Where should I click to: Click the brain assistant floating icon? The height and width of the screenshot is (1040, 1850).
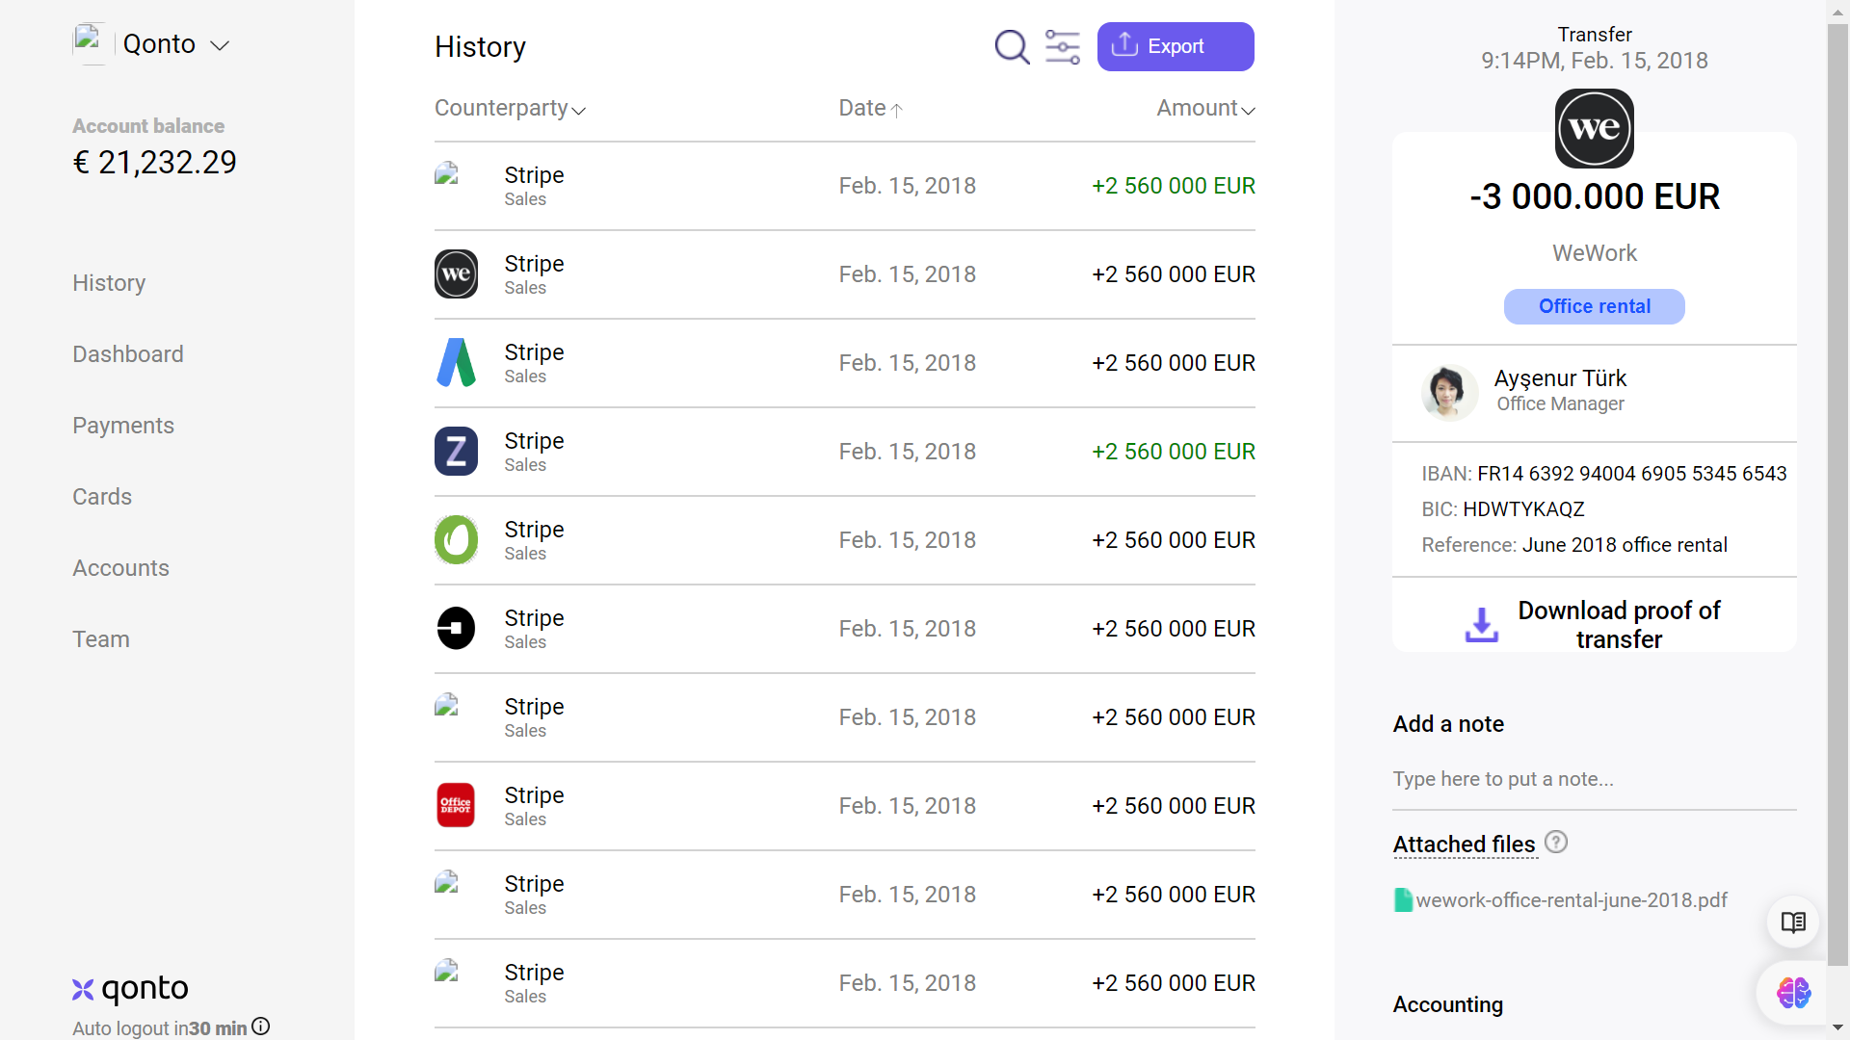coord(1792,992)
